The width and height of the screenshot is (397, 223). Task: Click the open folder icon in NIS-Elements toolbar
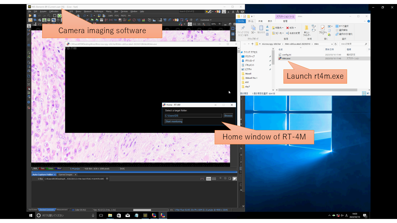click(x=30, y=15)
